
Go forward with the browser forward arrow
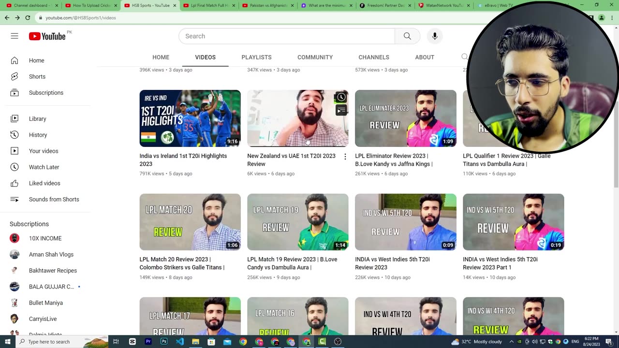click(17, 18)
